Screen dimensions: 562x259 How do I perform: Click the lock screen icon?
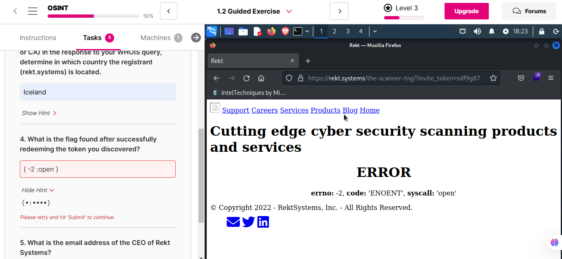pos(542,31)
